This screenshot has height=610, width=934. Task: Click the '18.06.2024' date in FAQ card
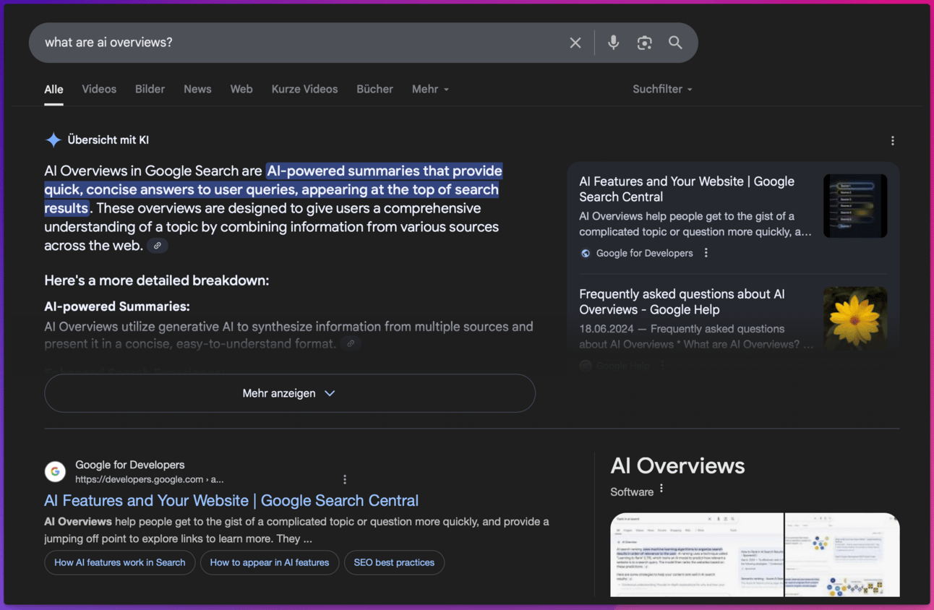pos(606,329)
